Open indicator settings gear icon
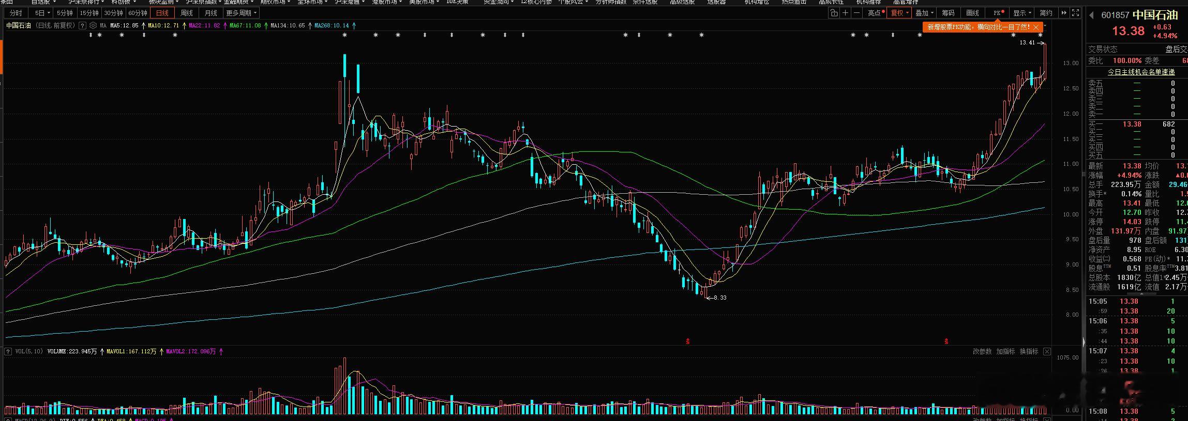Image resolution: width=1188 pixels, height=421 pixels. tap(93, 25)
